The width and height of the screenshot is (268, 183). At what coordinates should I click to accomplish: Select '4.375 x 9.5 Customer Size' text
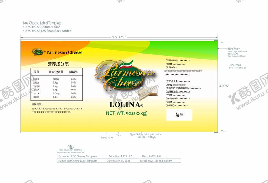click(41, 27)
